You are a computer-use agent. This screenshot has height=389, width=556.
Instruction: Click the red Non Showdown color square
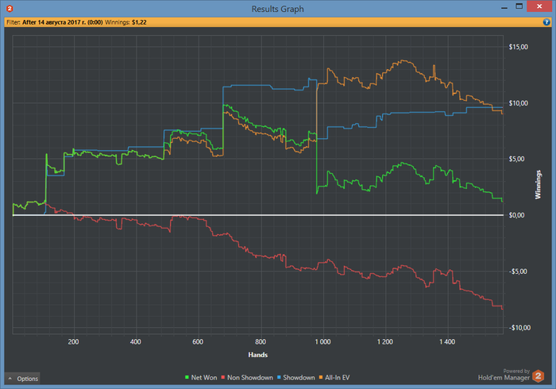point(223,378)
